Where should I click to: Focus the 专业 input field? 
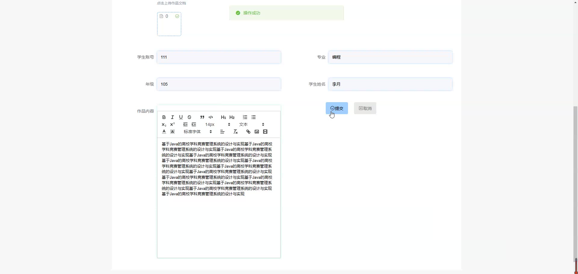point(390,57)
